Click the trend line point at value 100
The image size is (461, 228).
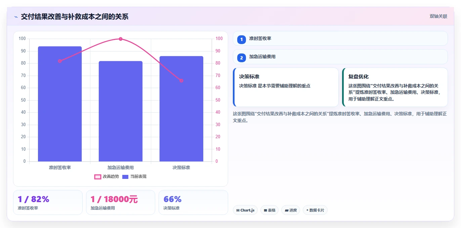pyautogui.click(x=121, y=39)
